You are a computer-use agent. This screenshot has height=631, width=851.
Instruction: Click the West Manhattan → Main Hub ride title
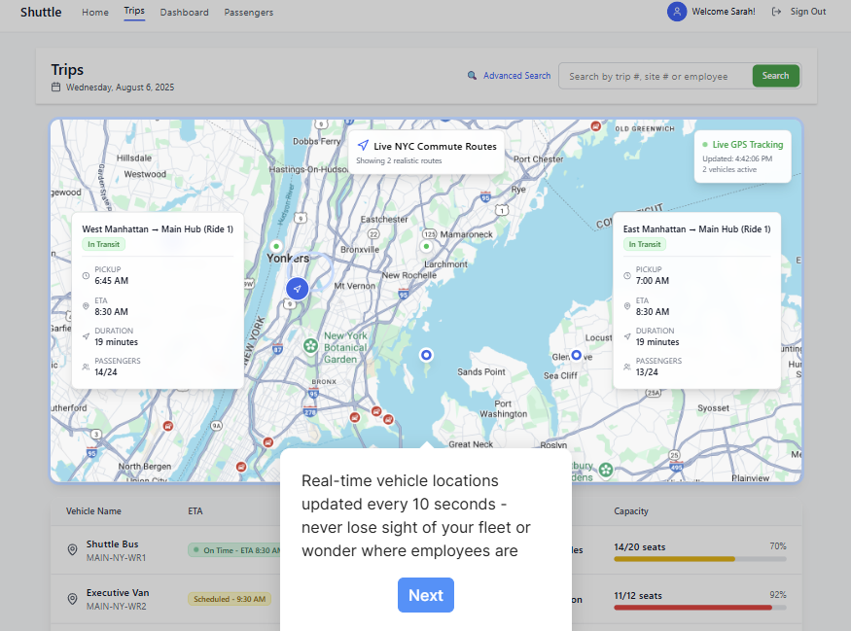[158, 228]
